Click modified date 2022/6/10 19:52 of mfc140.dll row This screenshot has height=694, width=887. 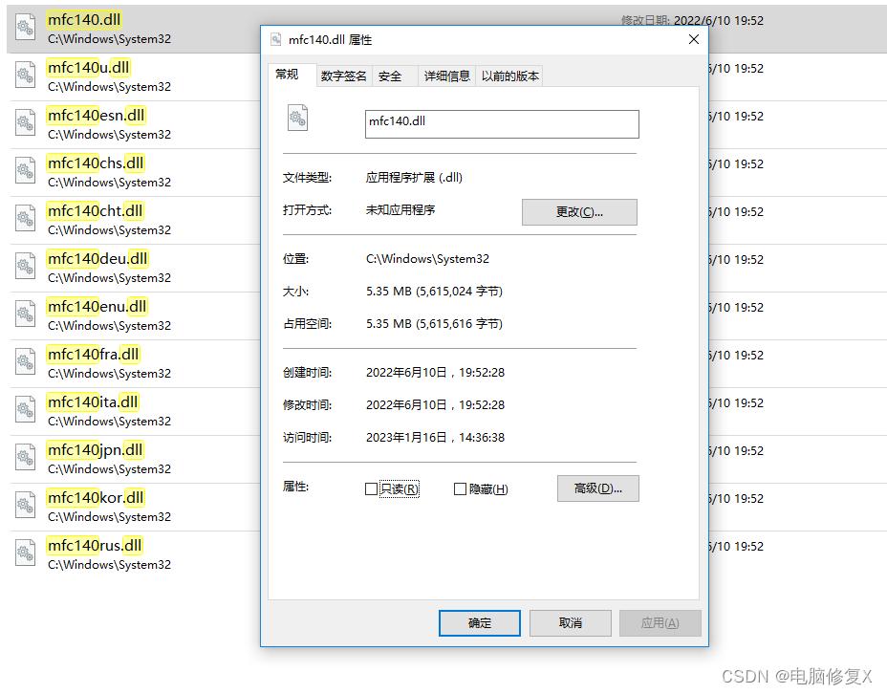(719, 20)
